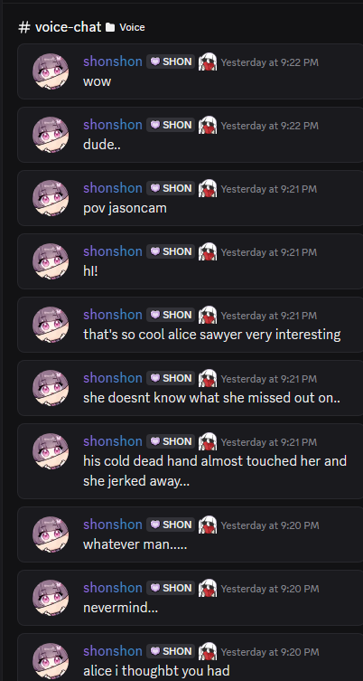This screenshot has width=363, height=681.
Task: Click the red-white role icon on 'whatever man.....' message
Action: (208, 525)
